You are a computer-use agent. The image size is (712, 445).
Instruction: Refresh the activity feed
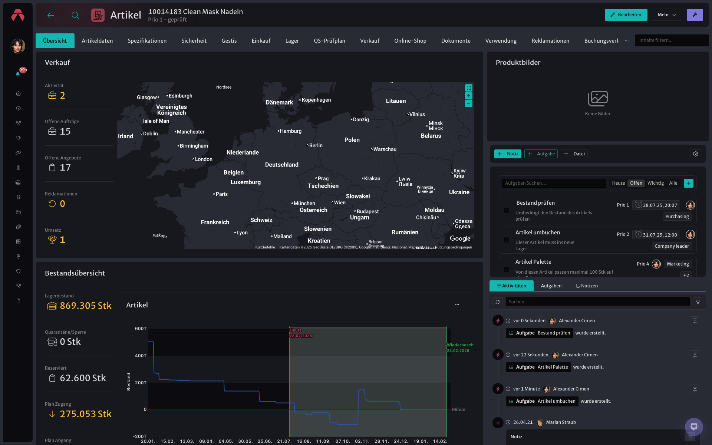498,302
